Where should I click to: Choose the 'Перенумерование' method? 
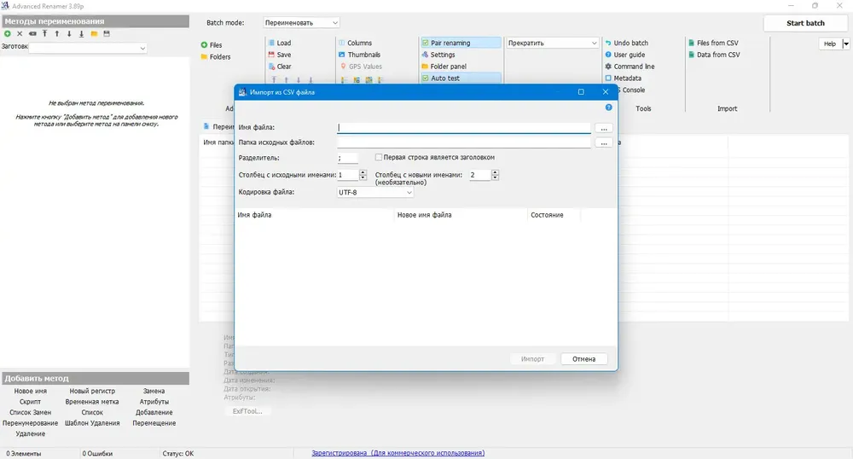(31, 423)
